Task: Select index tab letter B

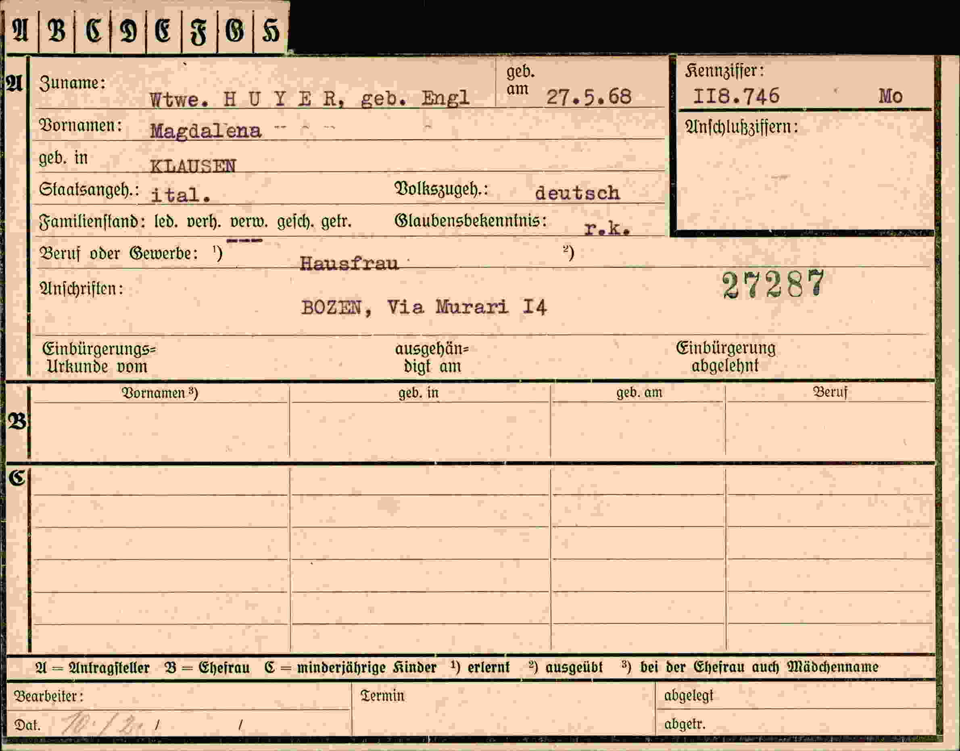Action: pyautogui.click(x=57, y=31)
